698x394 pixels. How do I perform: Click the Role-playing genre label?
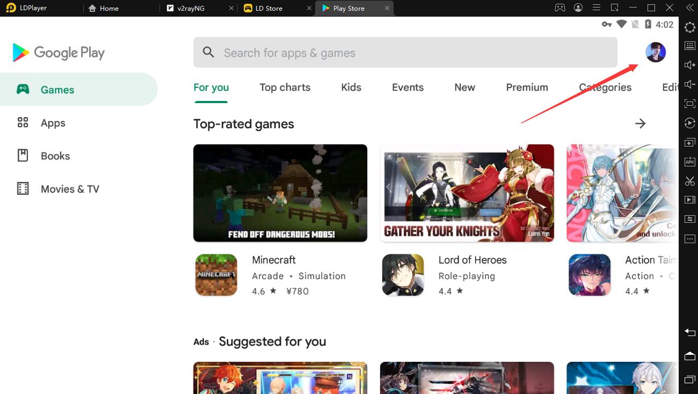tap(467, 276)
